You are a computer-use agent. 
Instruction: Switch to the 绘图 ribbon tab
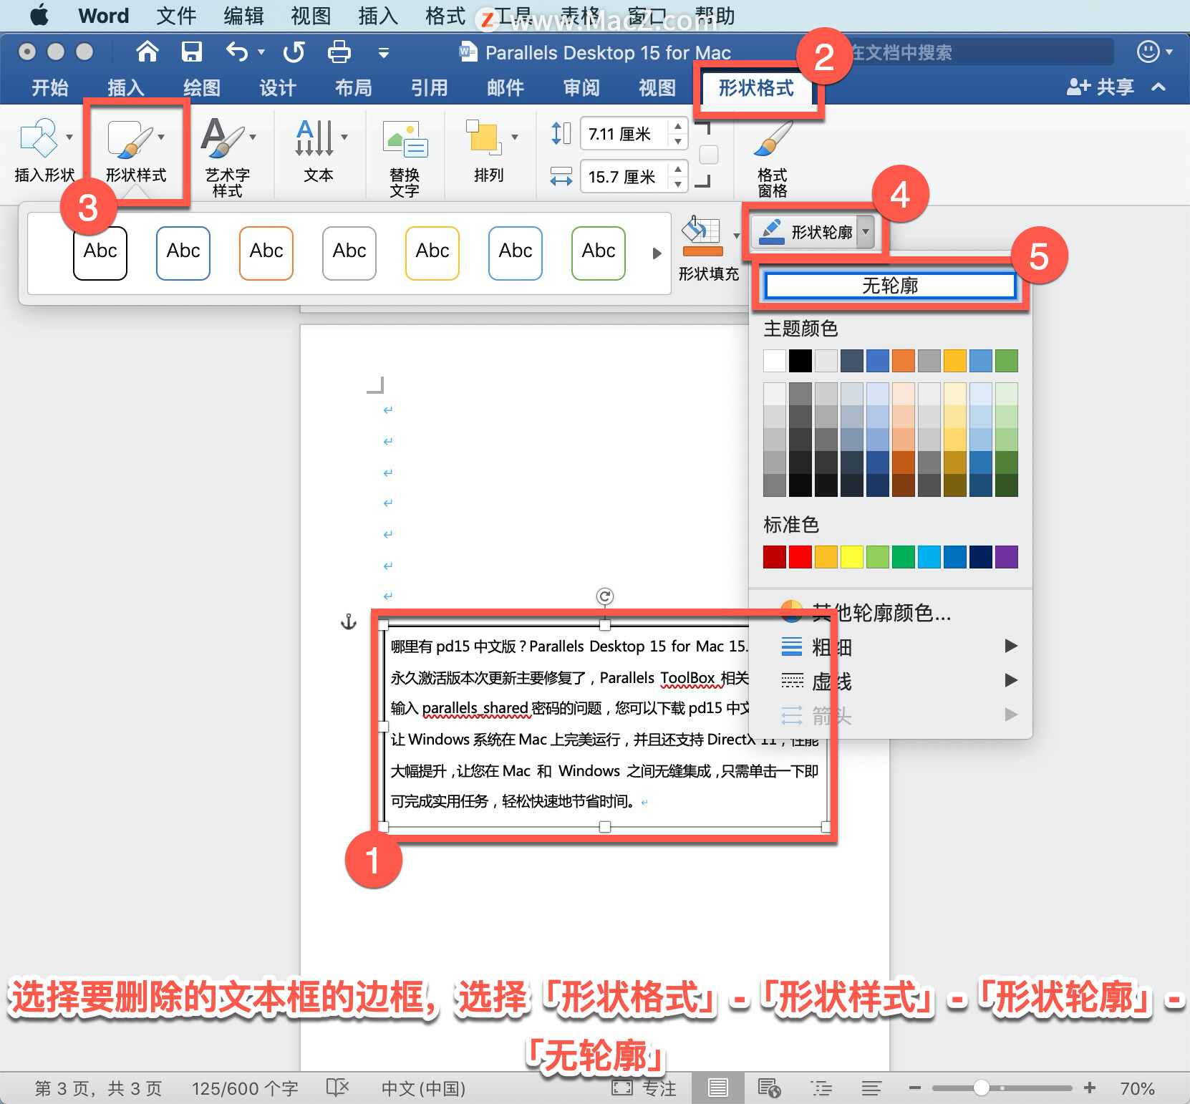[202, 87]
